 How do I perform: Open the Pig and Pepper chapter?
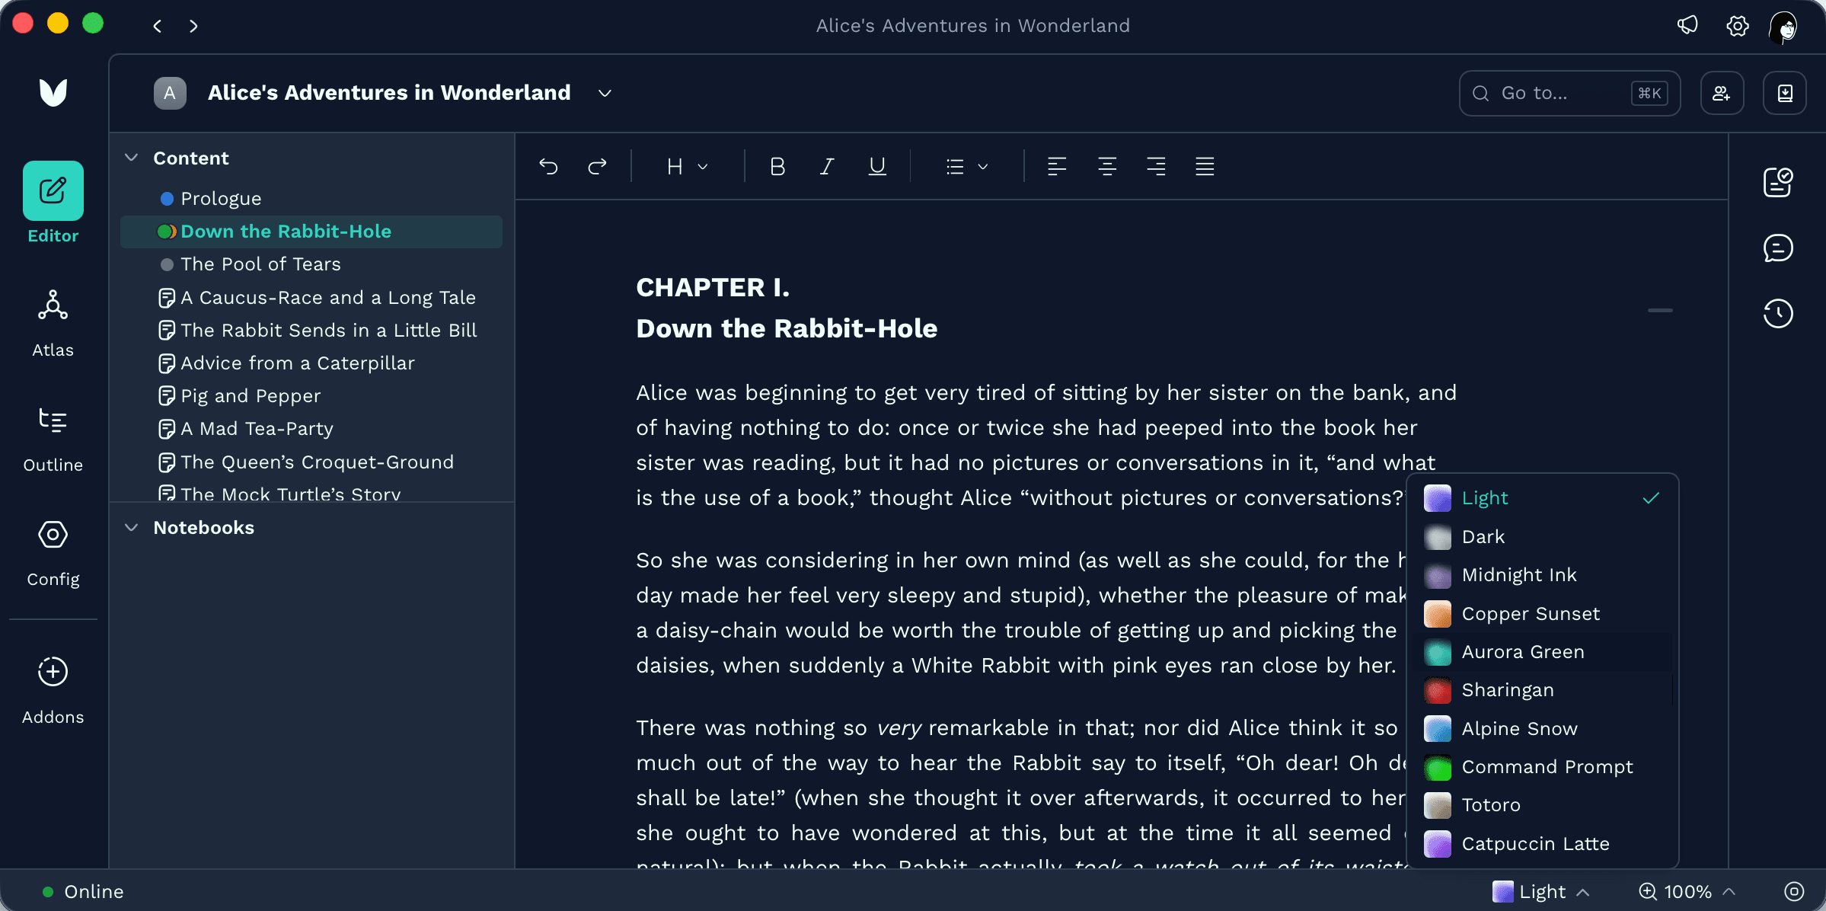tap(311, 396)
